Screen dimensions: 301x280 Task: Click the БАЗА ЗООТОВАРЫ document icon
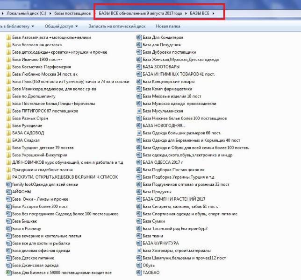click(x=139, y=67)
